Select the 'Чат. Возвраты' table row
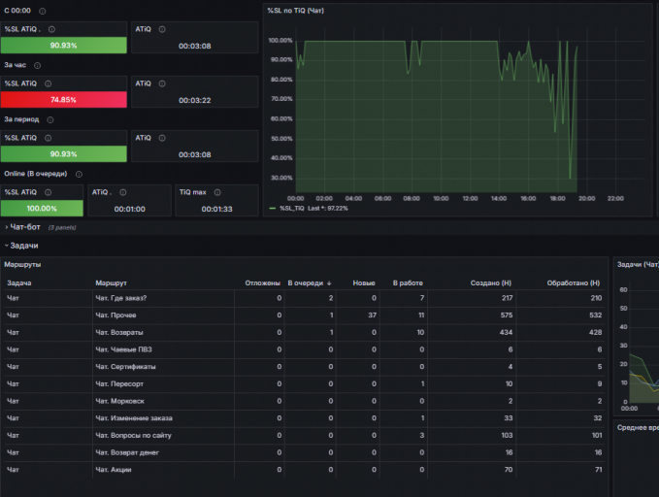The width and height of the screenshot is (659, 497). 305,333
